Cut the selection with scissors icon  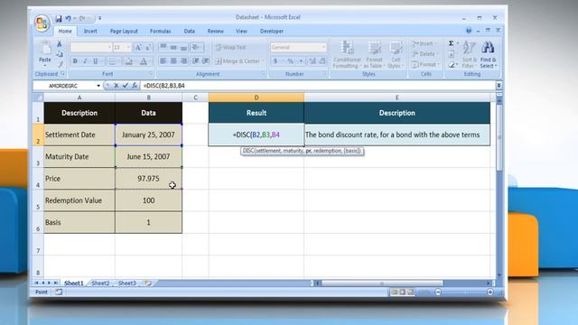coord(60,44)
